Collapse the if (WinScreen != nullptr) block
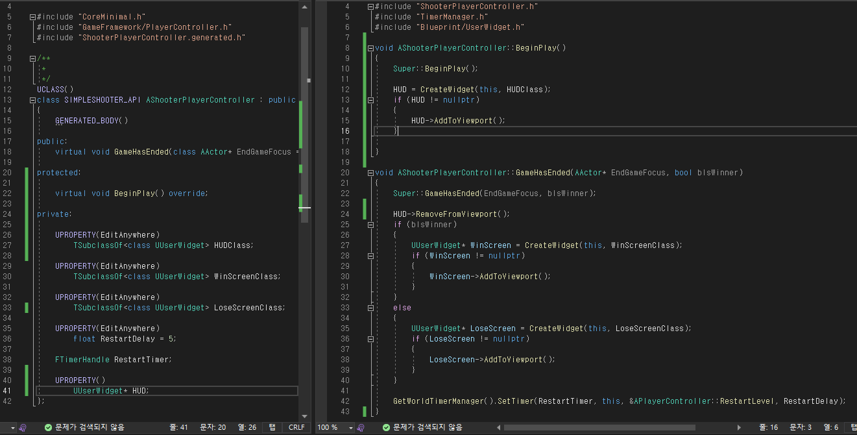 click(x=370, y=256)
